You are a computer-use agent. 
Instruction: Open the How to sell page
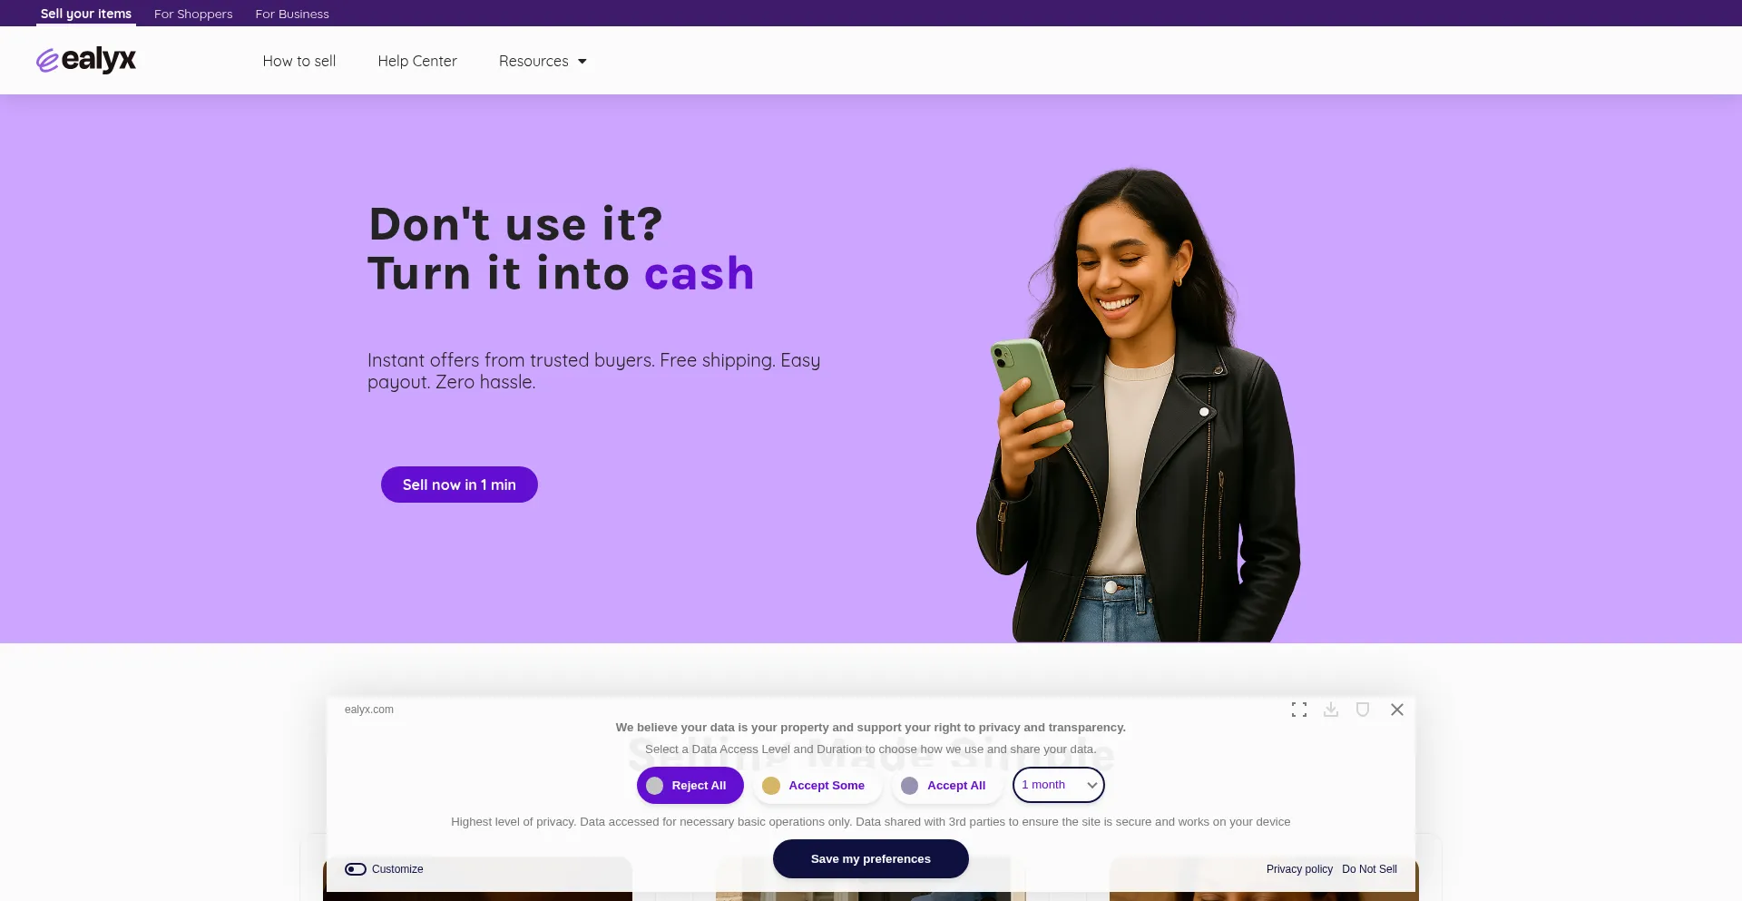[x=299, y=61]
